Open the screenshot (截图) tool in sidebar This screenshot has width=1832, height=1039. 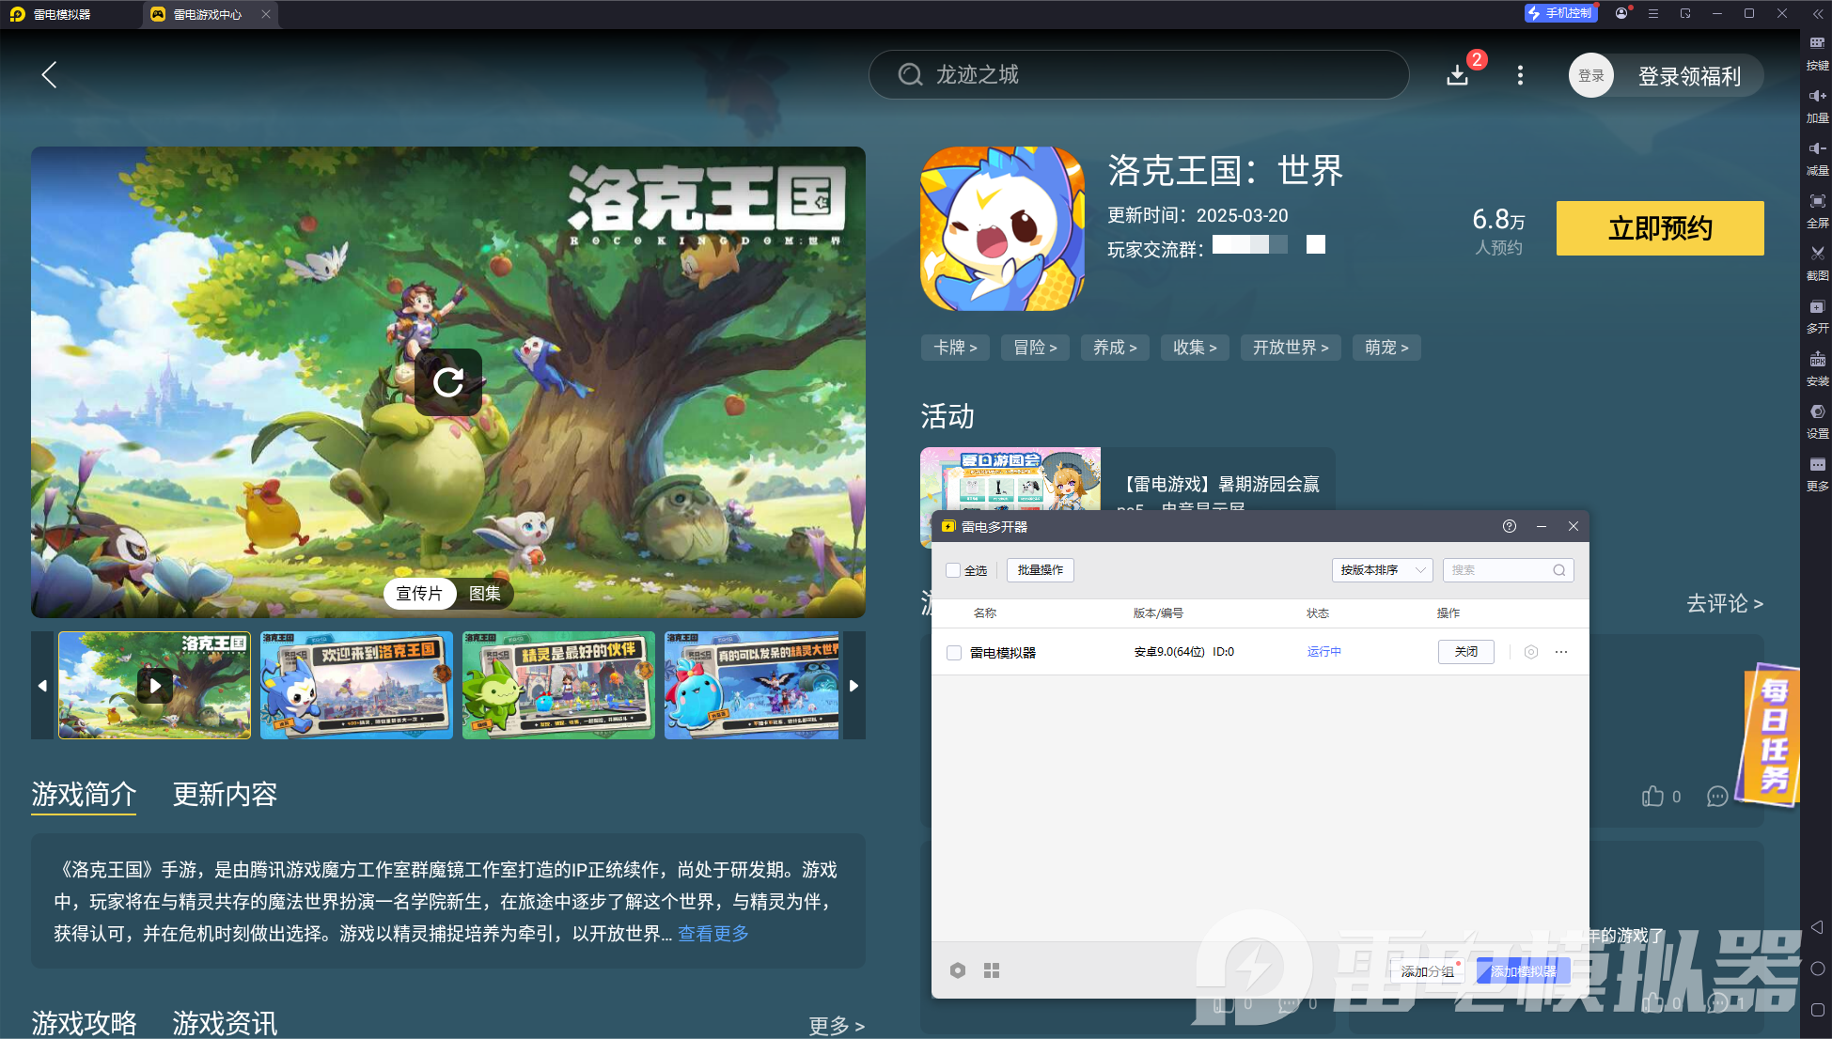point(1817,254)
